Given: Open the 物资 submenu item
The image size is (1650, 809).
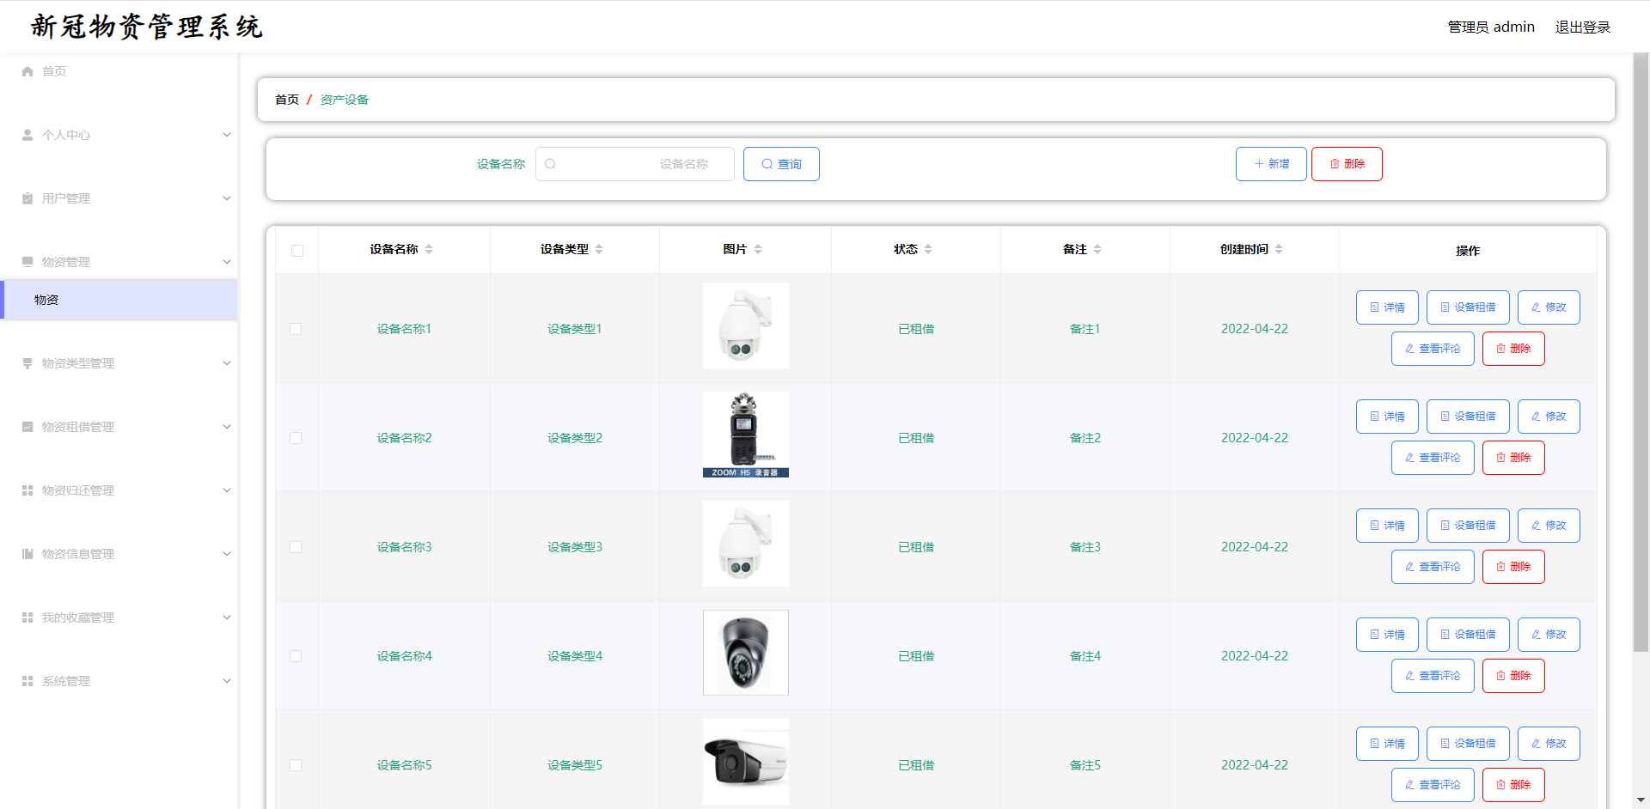Looking at the screenshot, I should pyautogui.click(x=46, y=300).
